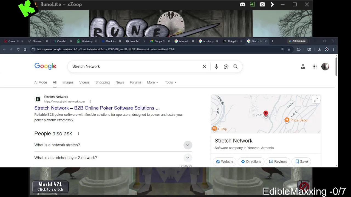Viewport: 351px width, 197px height.
Task: Expand RuneLite sidebar with the chevron arrow icon
Action: point(272,4)
